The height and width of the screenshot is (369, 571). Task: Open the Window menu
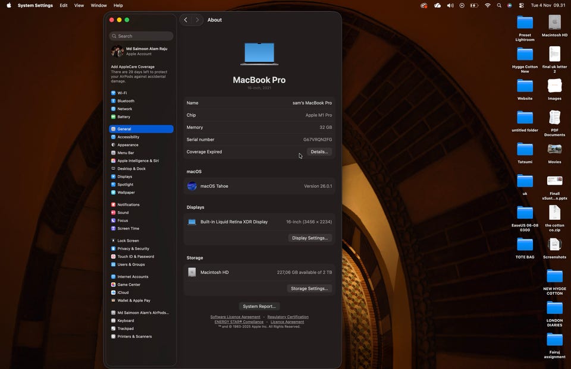click(x=99, y=5)
